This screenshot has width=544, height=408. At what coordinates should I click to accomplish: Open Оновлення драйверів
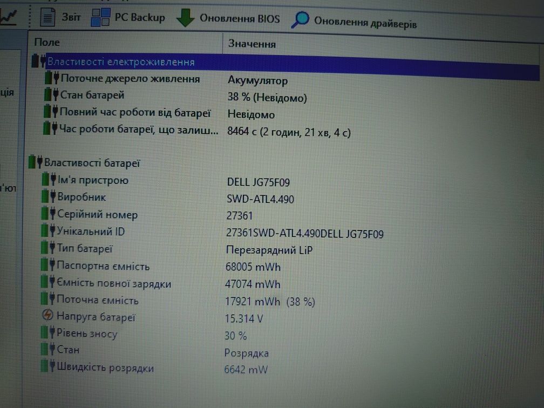[354, 21]
